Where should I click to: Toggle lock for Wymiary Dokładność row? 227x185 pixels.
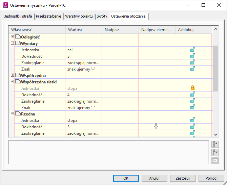click(192, 56)
